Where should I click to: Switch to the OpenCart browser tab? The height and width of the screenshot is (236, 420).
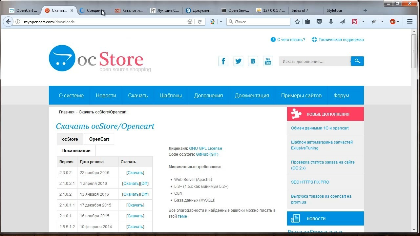23,10
